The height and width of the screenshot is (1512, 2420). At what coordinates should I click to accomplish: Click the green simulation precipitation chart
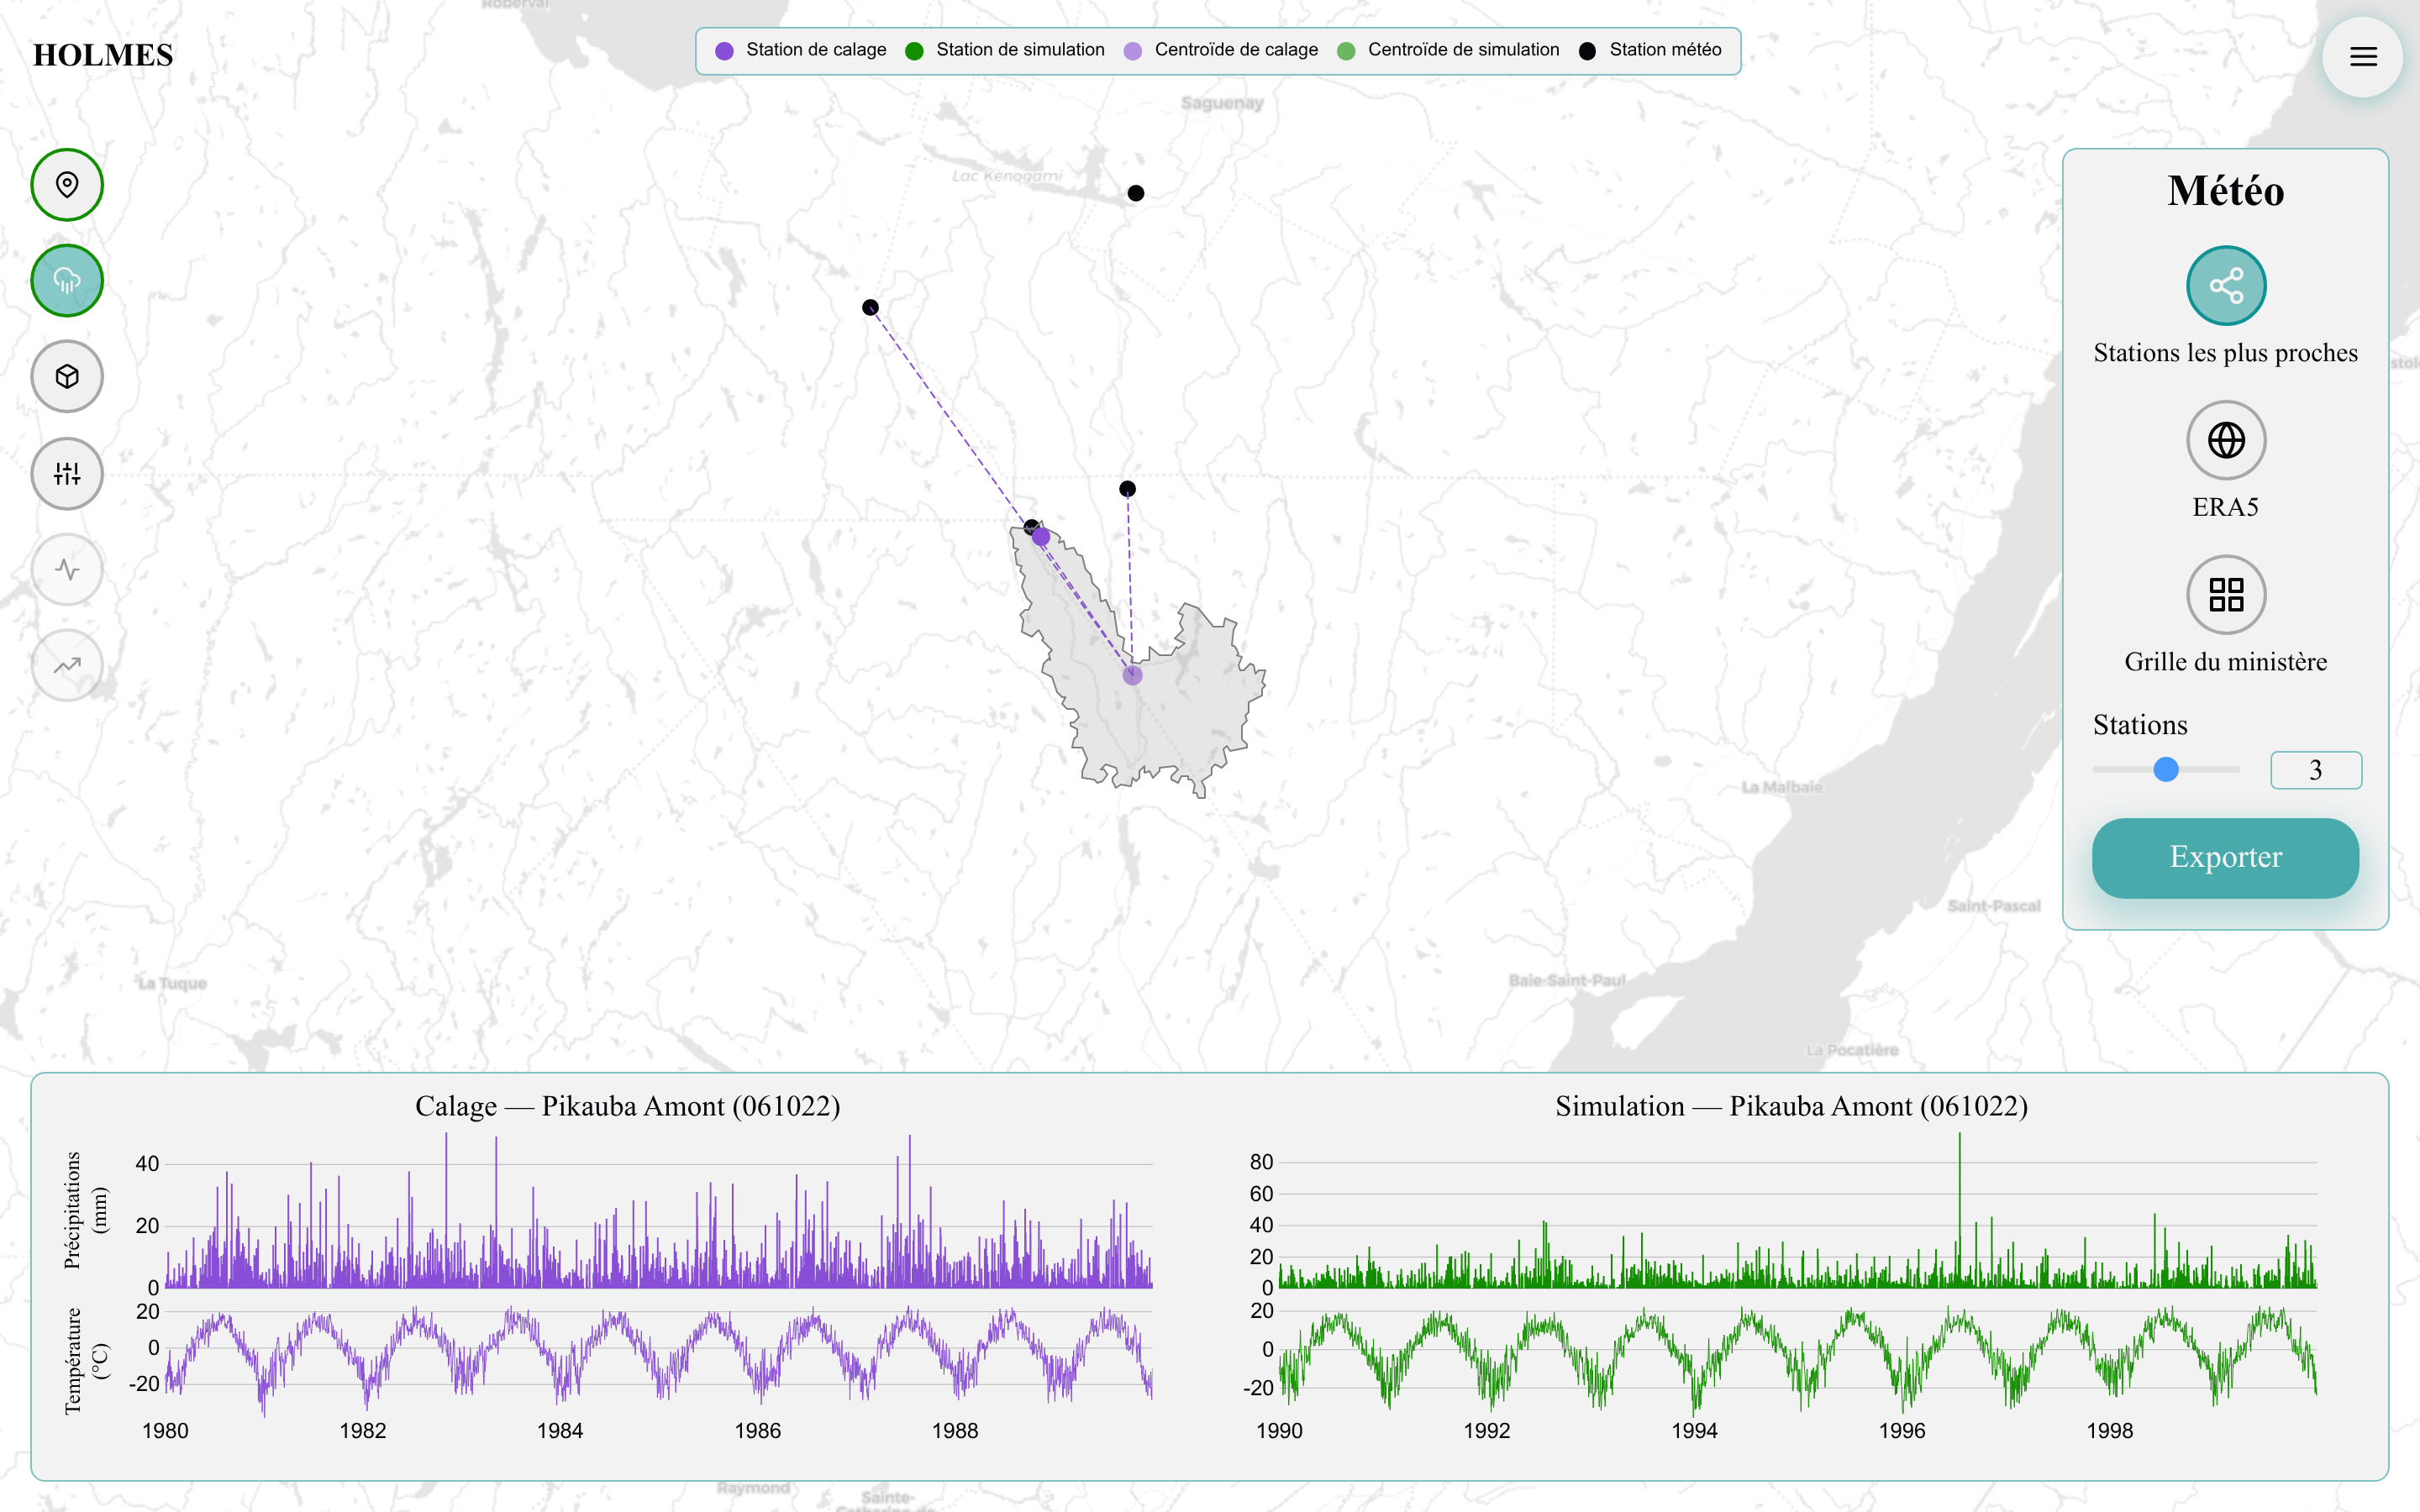click(x=1797, y=1210)
